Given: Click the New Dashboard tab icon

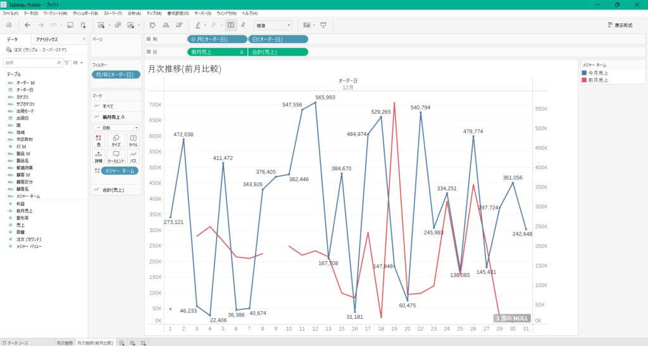Looking at the screenshot, I should pyautogui.click(x=133, y=343).
